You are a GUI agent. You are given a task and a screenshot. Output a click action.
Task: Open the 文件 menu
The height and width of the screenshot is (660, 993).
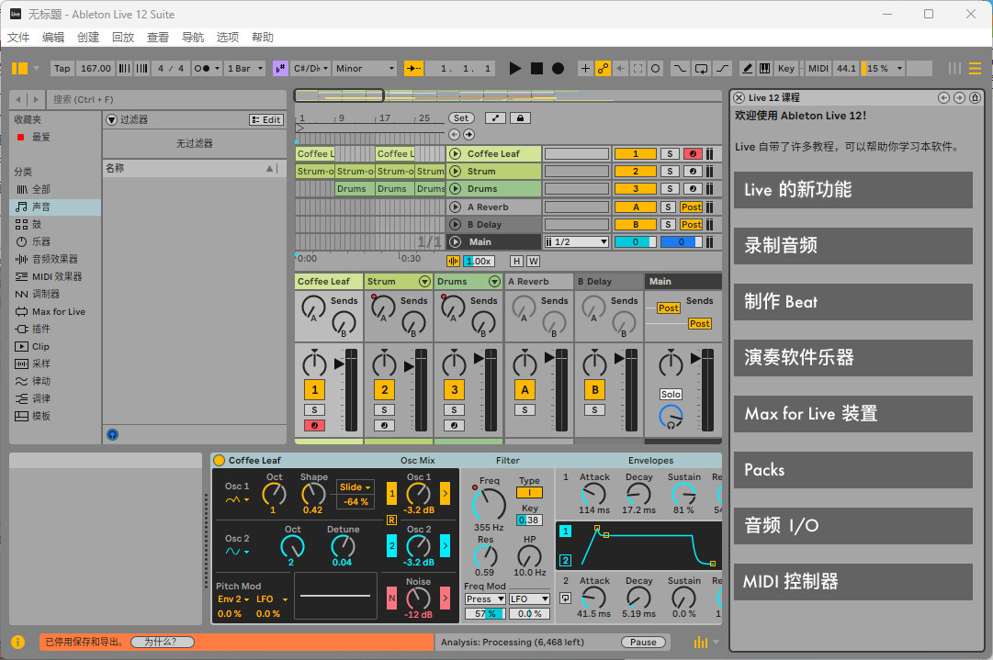(x=18, y=38)
